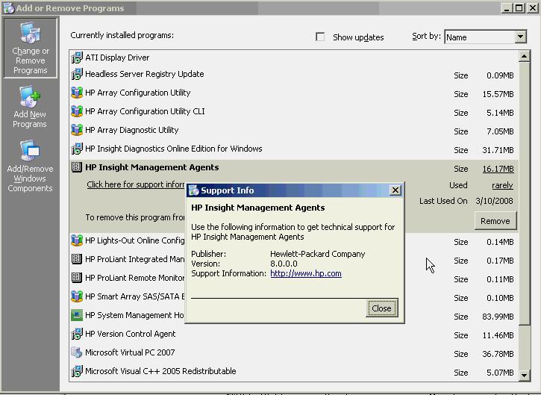Click Headless Server Registry Update icon

coord(77,74)
